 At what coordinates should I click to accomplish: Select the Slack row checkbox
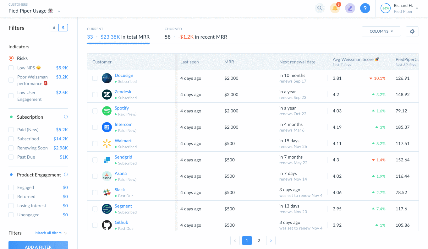click(95, 192)
